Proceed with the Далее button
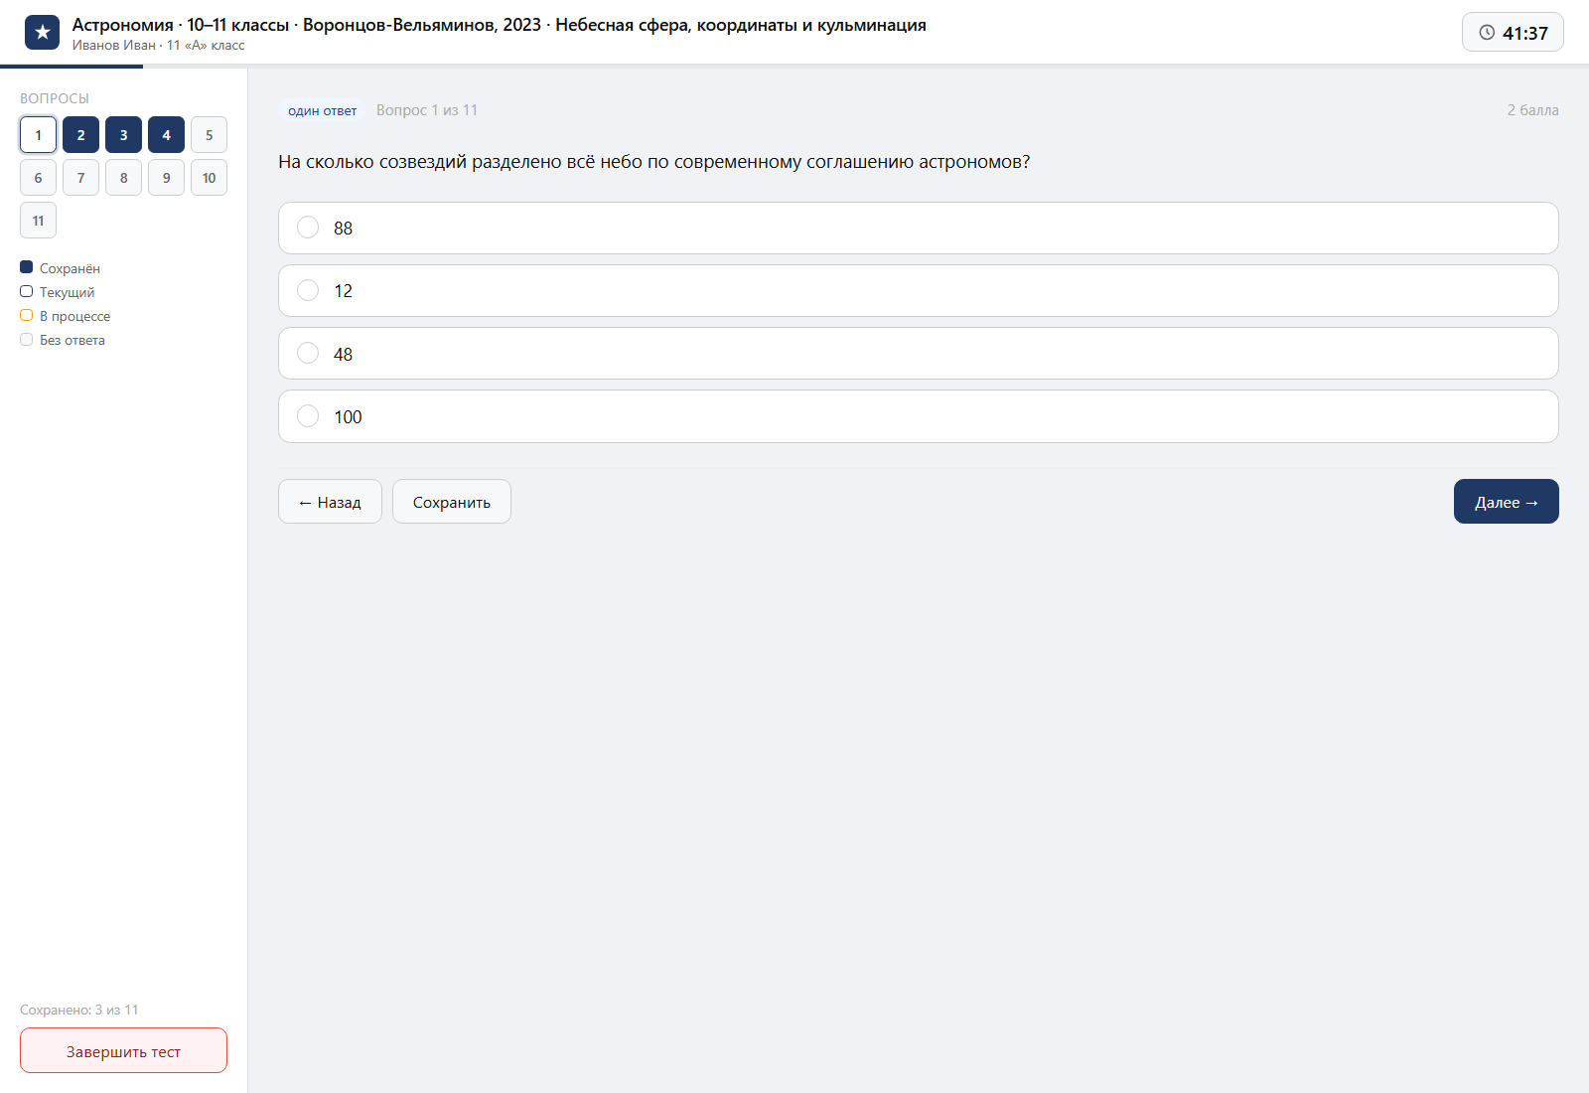Viewport: 1589px width, 1093px height. tap(1507, 502)
